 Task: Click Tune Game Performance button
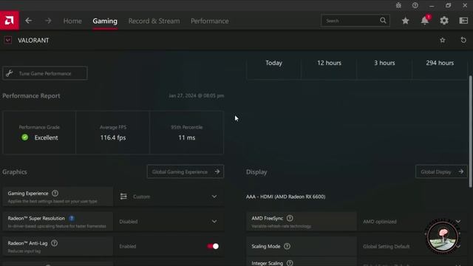(45, 73)
